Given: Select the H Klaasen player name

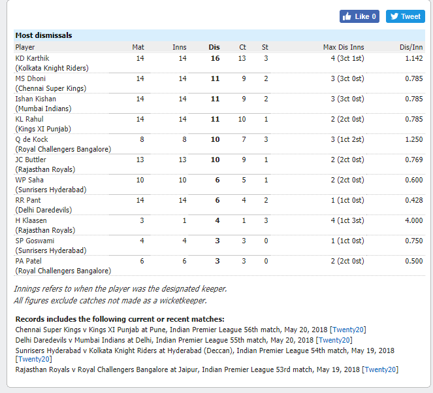Looking at the screenshot, I should point(31,220).
